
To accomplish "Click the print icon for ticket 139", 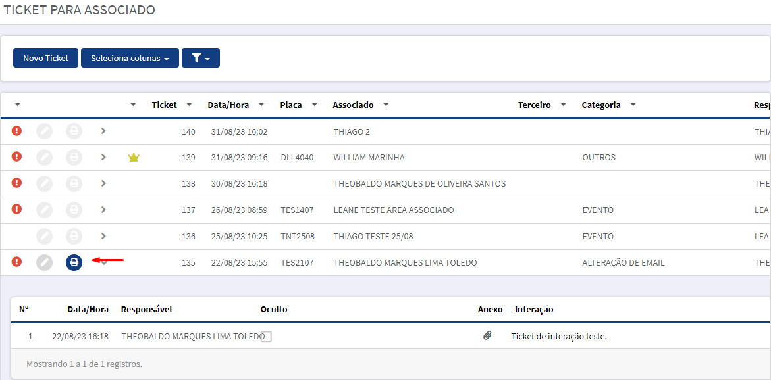I will point(74,157).
